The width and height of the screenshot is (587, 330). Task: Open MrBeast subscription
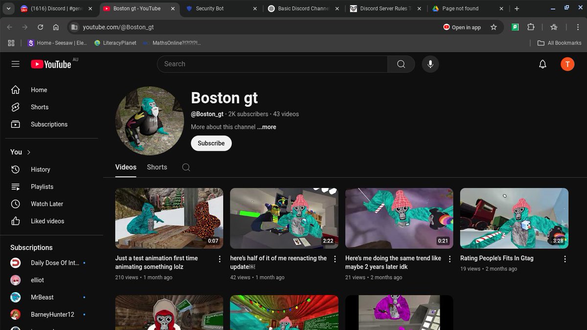pos(51,297)
